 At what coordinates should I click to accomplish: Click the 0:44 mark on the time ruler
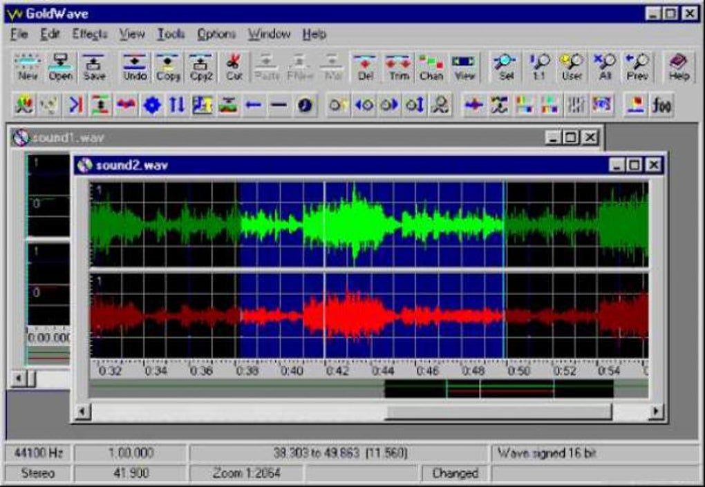click(383, 371)
